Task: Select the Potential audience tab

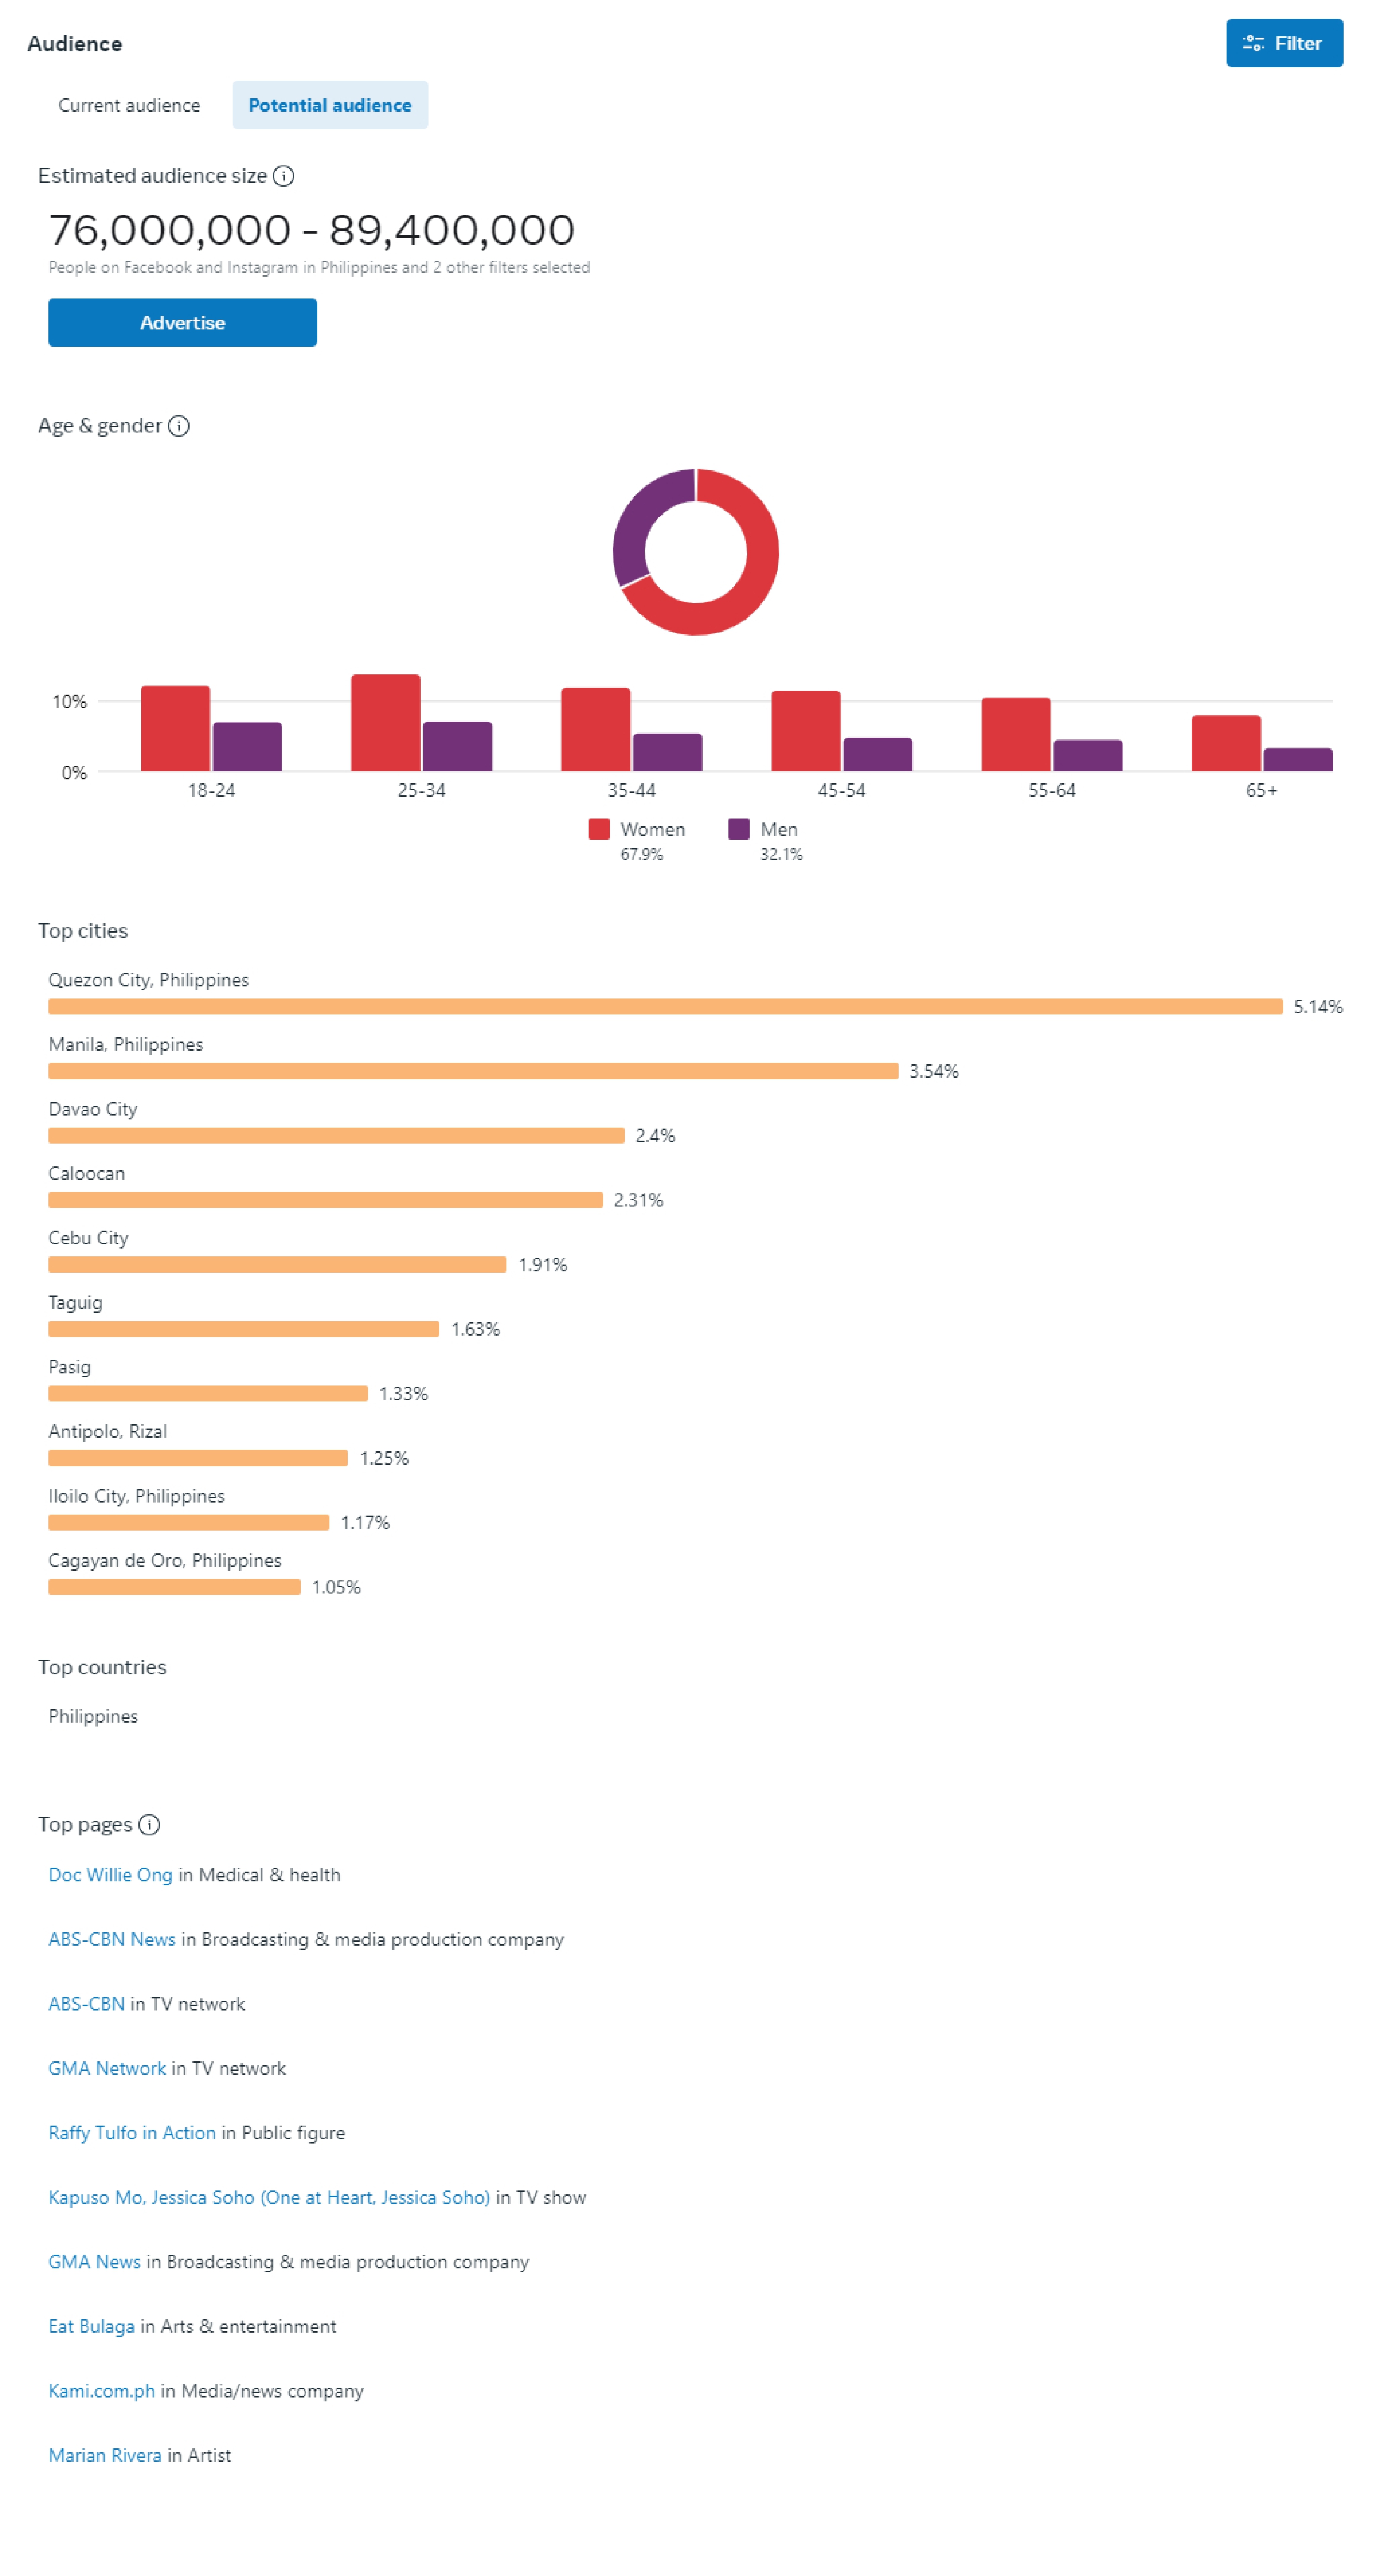Action: [330, 105]
